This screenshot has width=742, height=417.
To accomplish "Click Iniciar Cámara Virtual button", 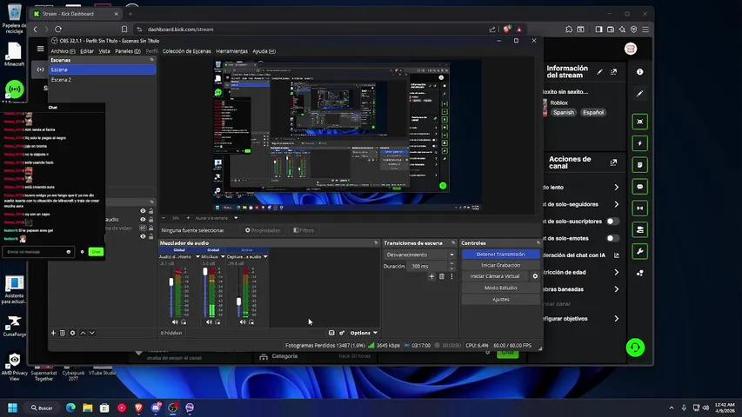I will (x=495, y=276).
